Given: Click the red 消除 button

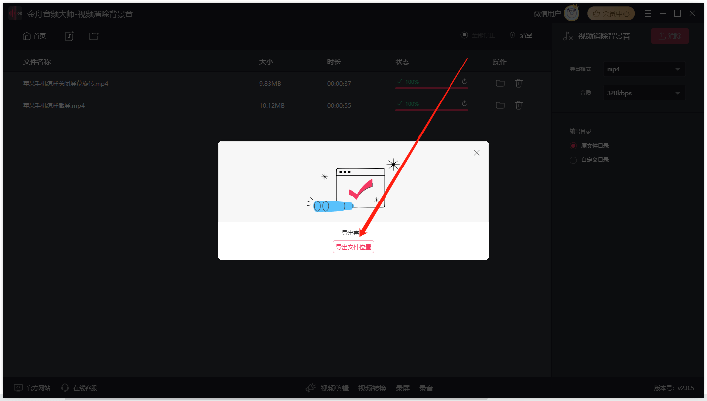Looking at the screenshot, I should tap(670, 36).
